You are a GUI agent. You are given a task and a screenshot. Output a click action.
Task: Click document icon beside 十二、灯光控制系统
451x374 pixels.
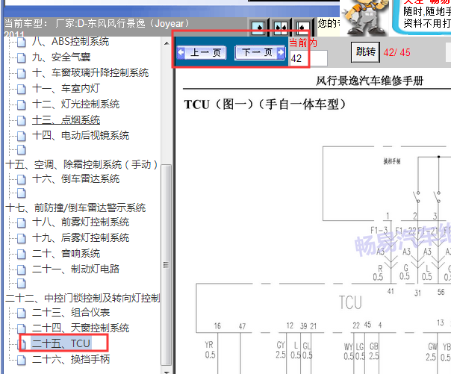21,105
